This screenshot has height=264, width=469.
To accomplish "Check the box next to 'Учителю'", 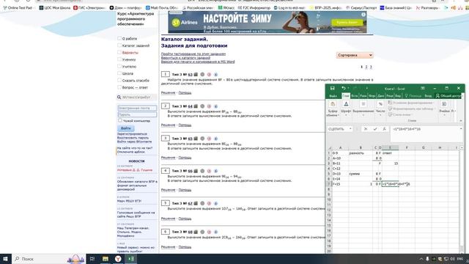I will pyautogui.click(x=119, y=66).
